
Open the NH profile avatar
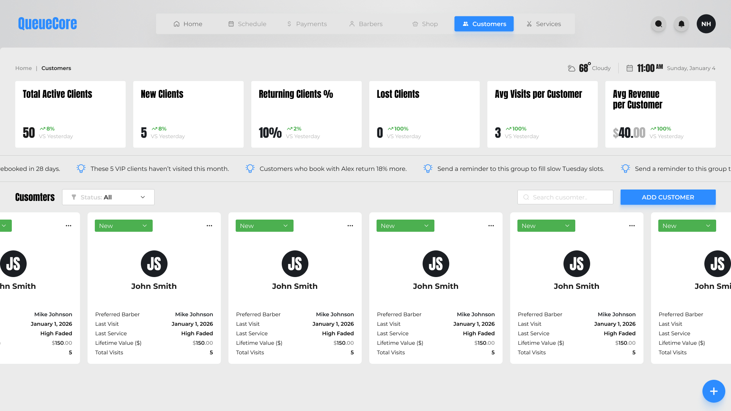point(706,24)
